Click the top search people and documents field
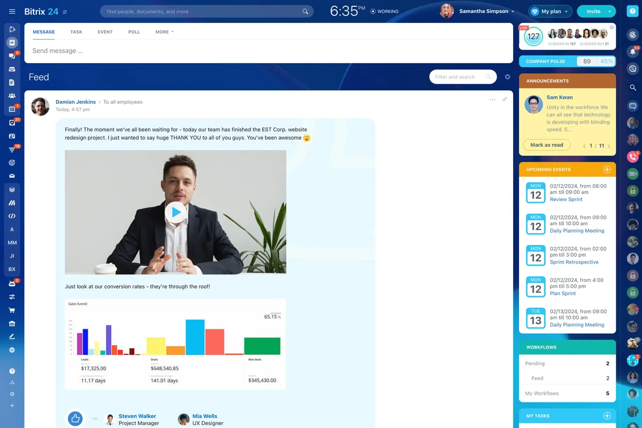Viewport: 642px width, 428px height. 207,11
